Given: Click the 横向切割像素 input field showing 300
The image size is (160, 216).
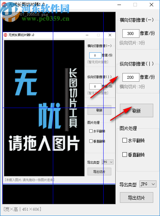Looking at the screenshot, I should pyautogui.click(x=131, y=34).
